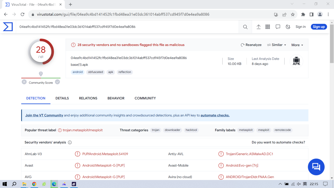The height and width of the screenshot is (188, 334).
Task: Click the install app icon in address bar
Action: (x=276, y=15)
